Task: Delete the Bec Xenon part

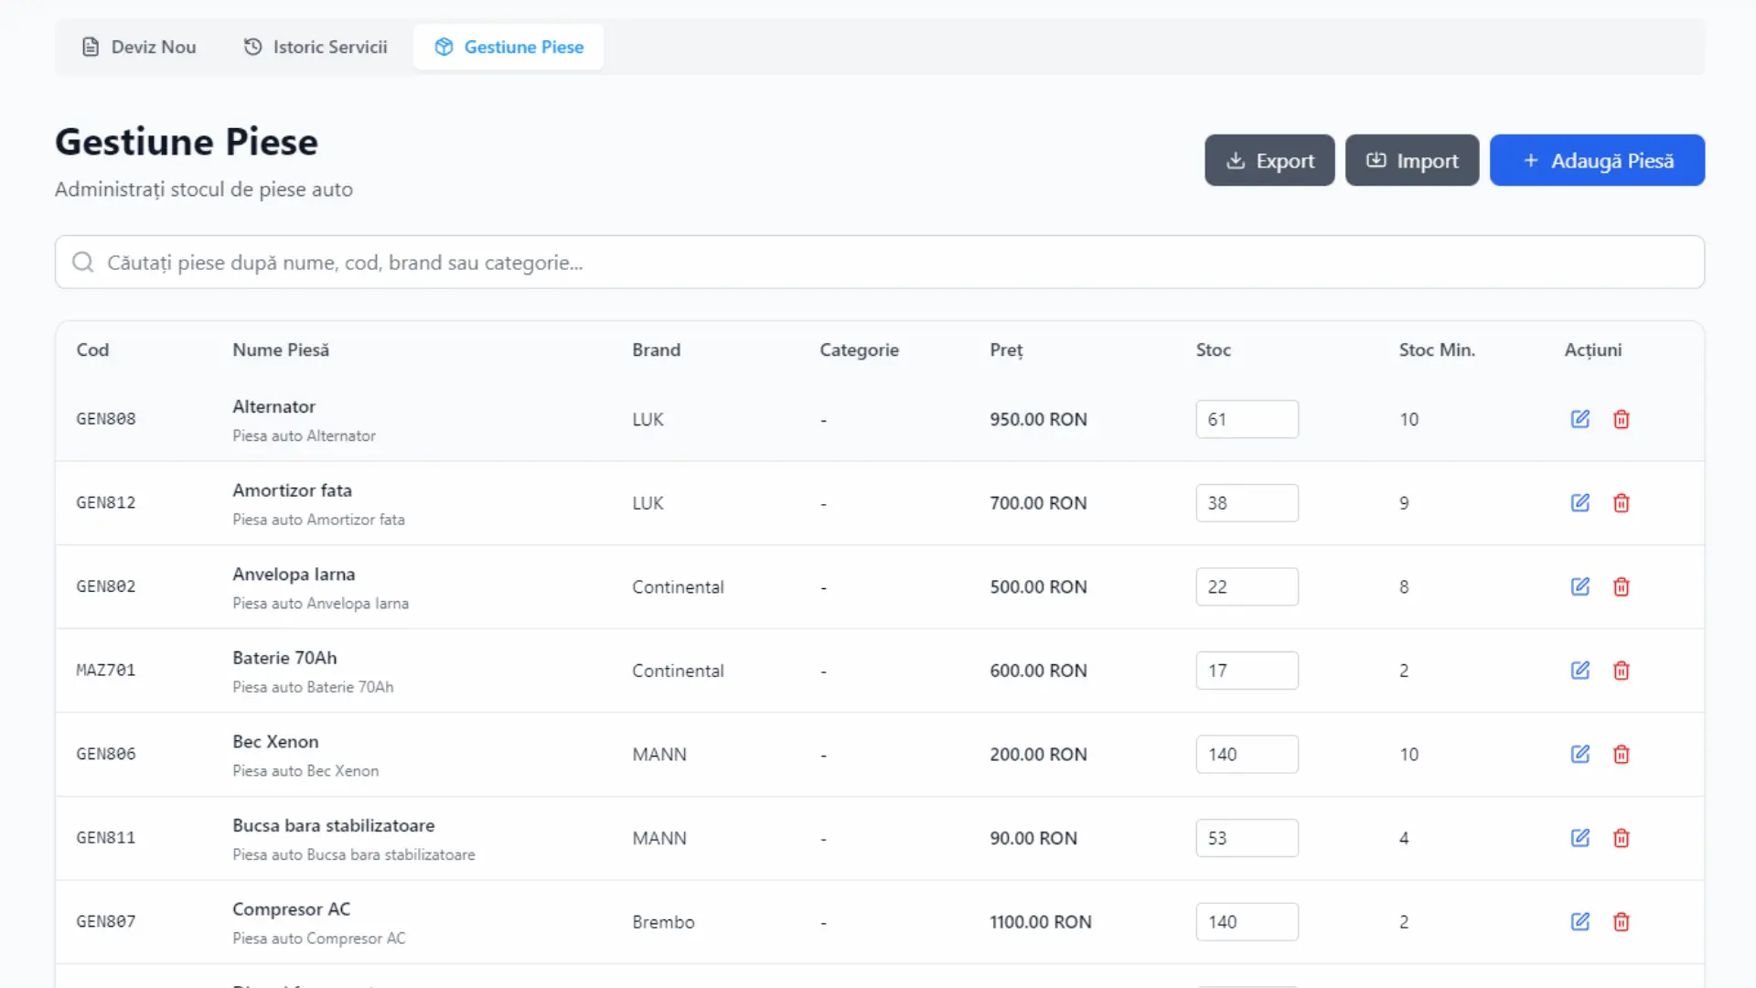Action: 1621,754
